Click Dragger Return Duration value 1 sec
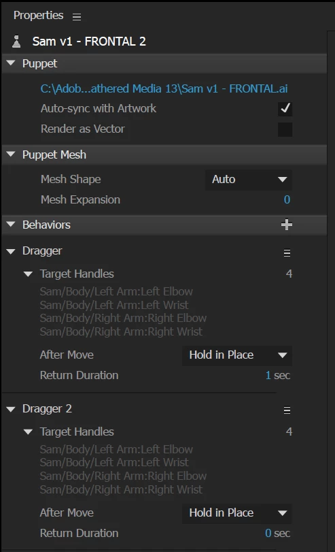Image resolution: width=335 pixels, height=552 pixels. click(x=278, y=375)
